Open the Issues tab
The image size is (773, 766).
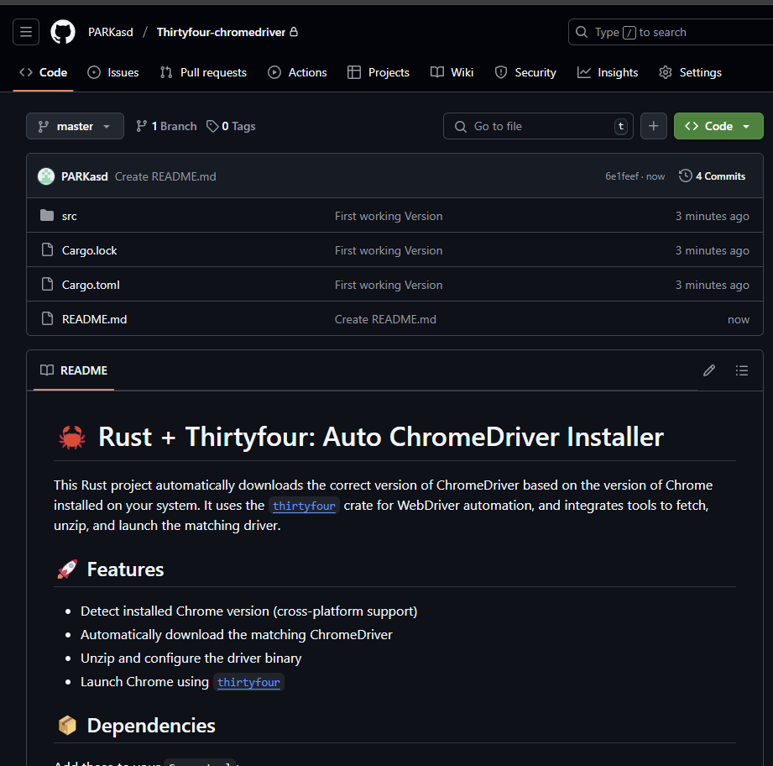(x=113, y=72)
